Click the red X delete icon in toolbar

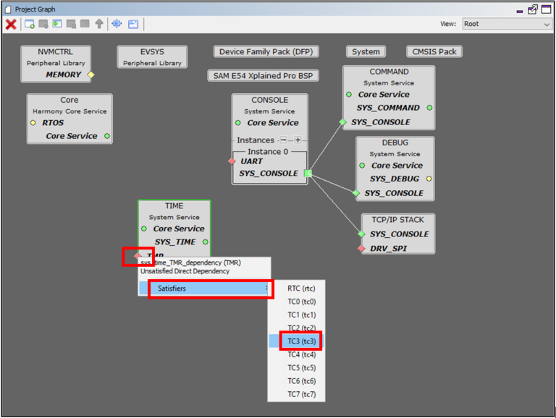point(11,24)
